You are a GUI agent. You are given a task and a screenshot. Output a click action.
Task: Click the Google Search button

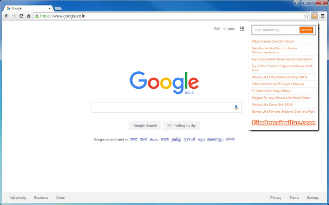145,126
